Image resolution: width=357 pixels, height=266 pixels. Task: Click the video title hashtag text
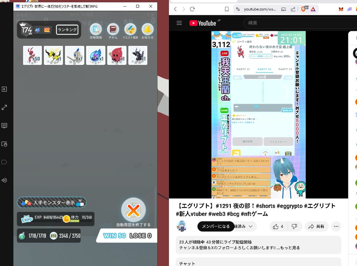[256, 210]
